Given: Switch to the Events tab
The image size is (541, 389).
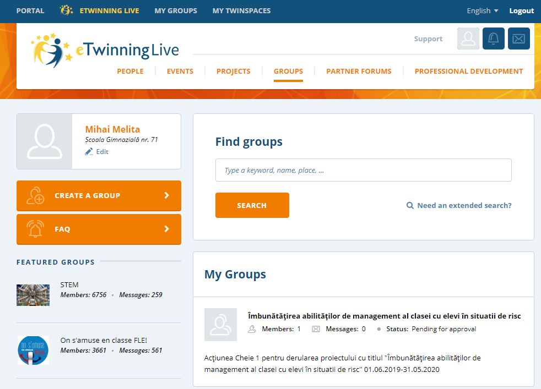Looking at the screenshot, I should click(x=180, y=72).
